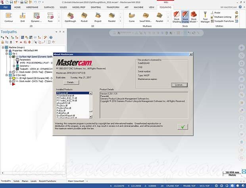Select the Contour toolpath icon
Screen dimensions: 246x188
(x=9, y=17)
